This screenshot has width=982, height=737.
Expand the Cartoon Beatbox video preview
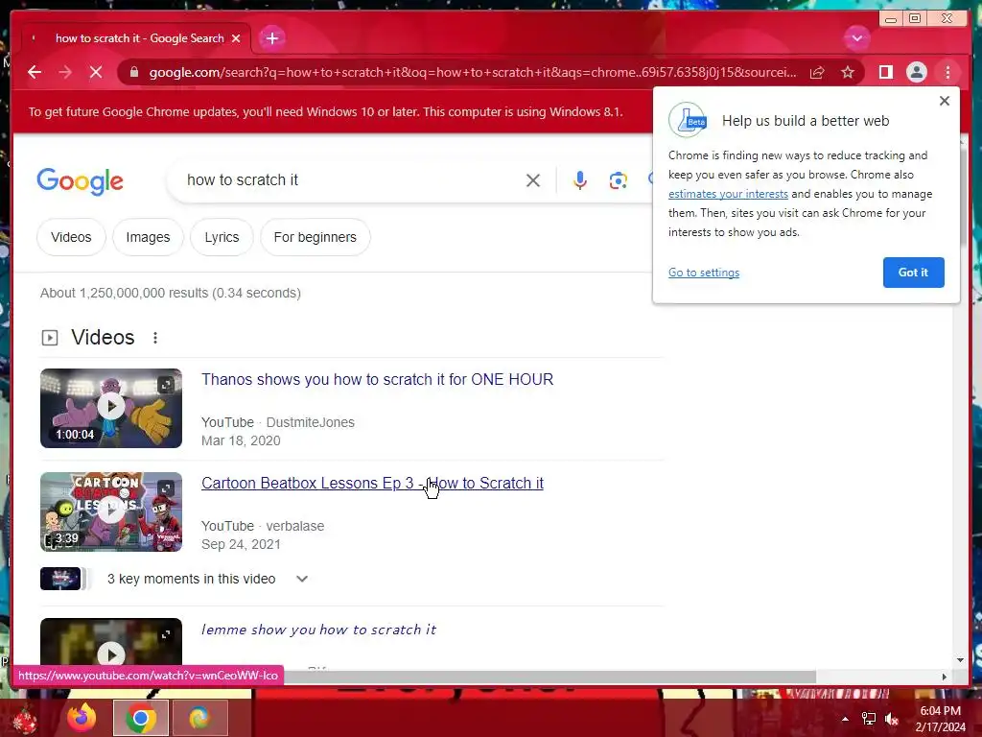[165, 488]
